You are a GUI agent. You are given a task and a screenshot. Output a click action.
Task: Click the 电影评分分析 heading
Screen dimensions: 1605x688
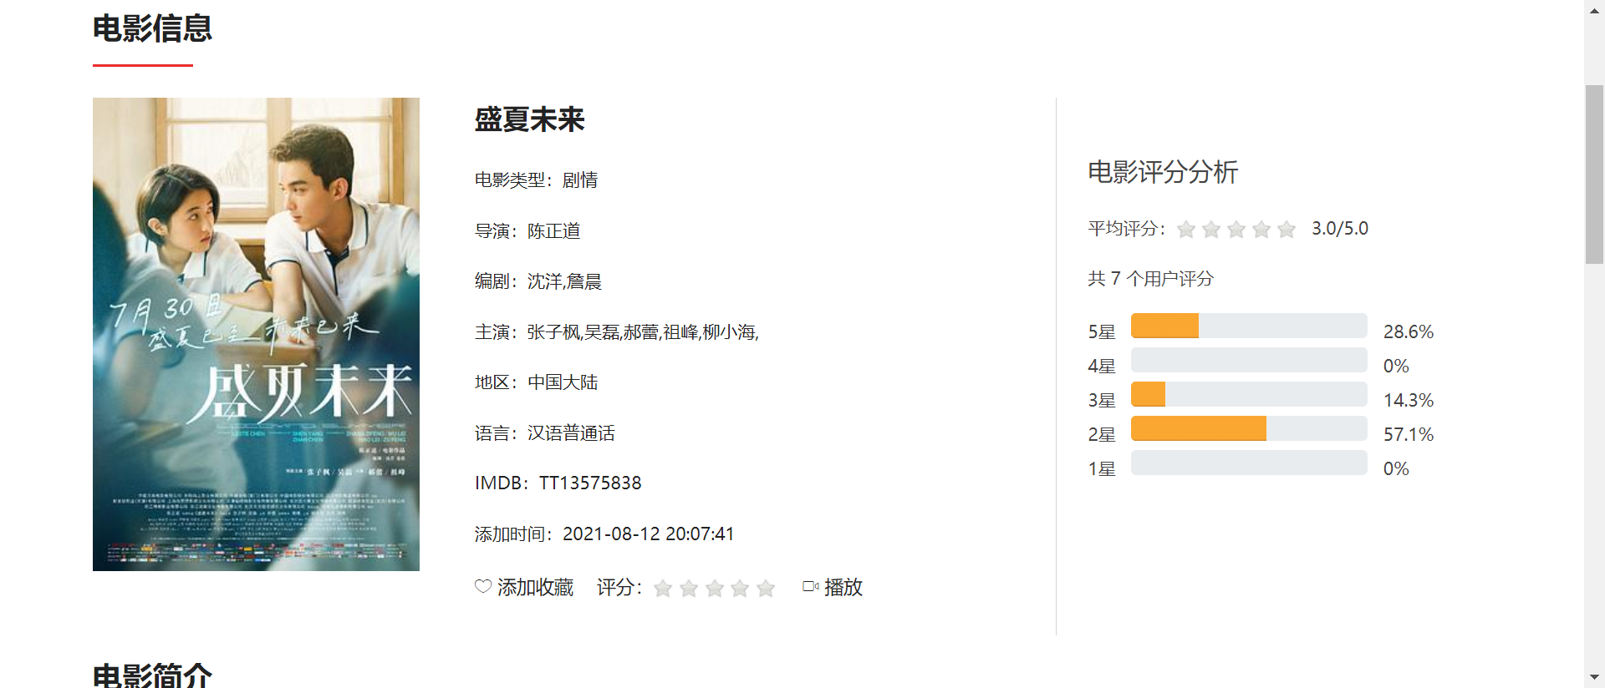click(1163, 172)
